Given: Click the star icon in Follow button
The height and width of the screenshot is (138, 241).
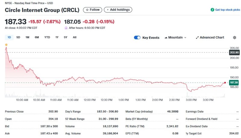Looking at the screenshot, I should (87, 10).
